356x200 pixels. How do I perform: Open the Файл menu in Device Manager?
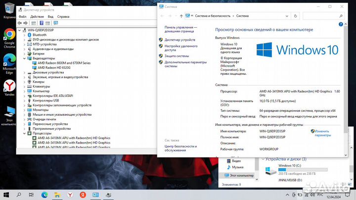click(x=22, y=17)
